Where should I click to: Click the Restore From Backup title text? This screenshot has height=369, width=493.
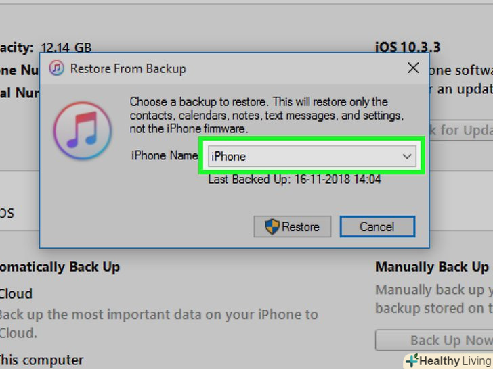[x=128, y=68]
